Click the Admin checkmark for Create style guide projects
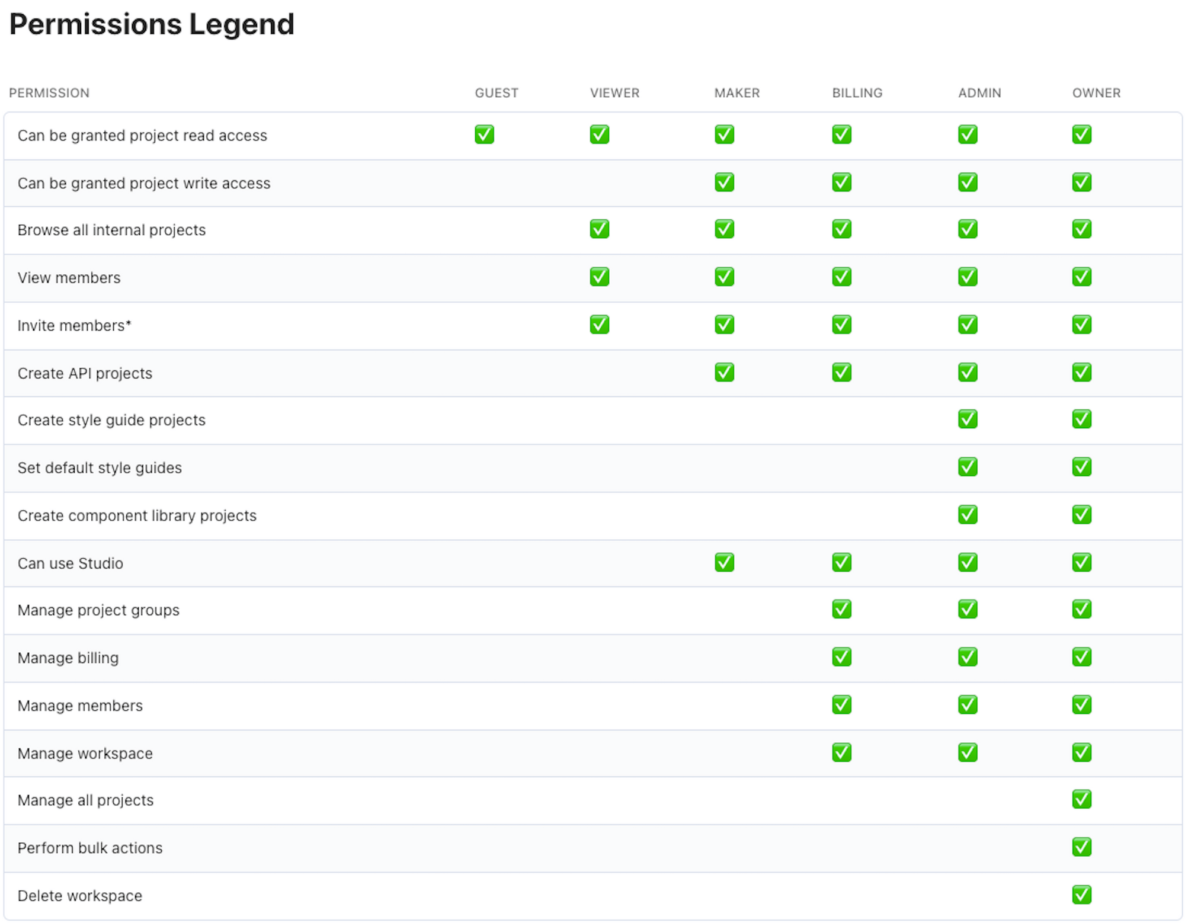Image resolution: width=1185 pixels, height=923 pixels. click(x=967, y=419)
